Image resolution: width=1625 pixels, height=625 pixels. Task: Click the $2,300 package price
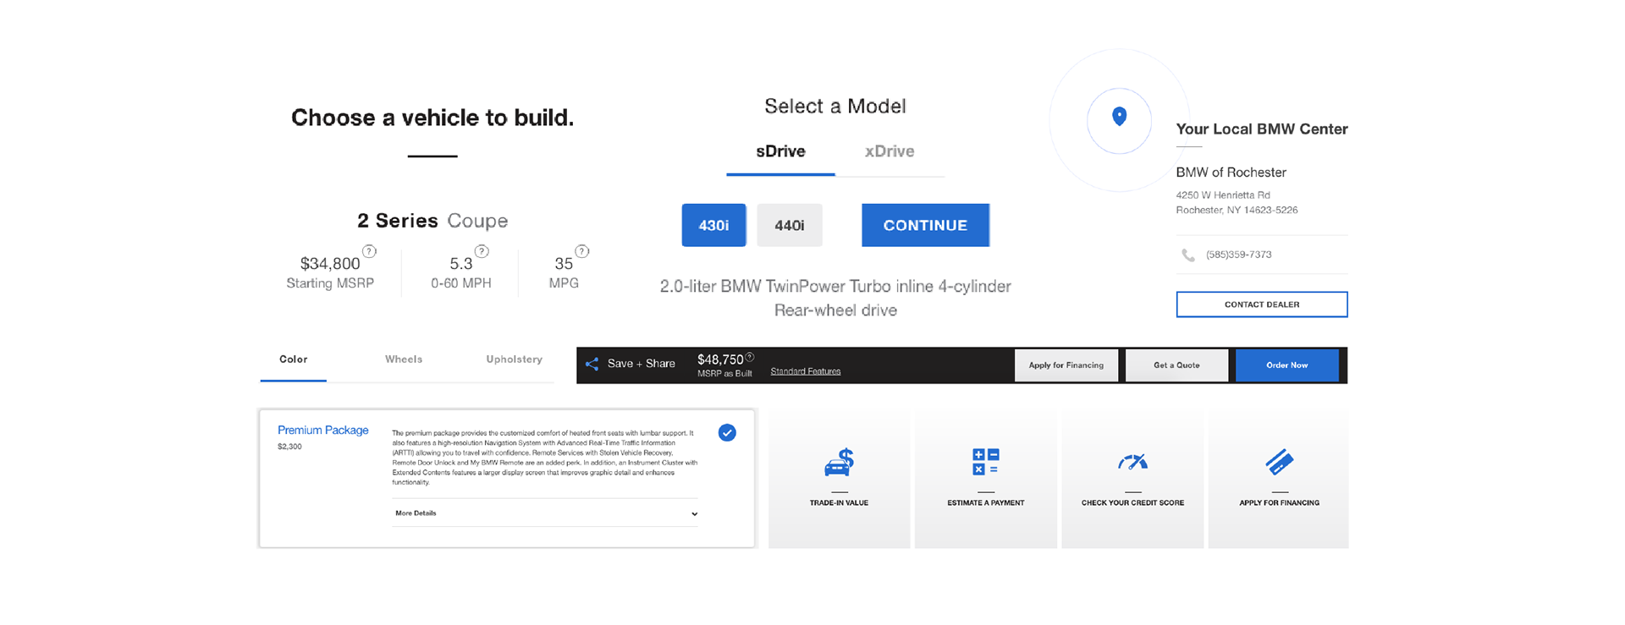point(289,447)
